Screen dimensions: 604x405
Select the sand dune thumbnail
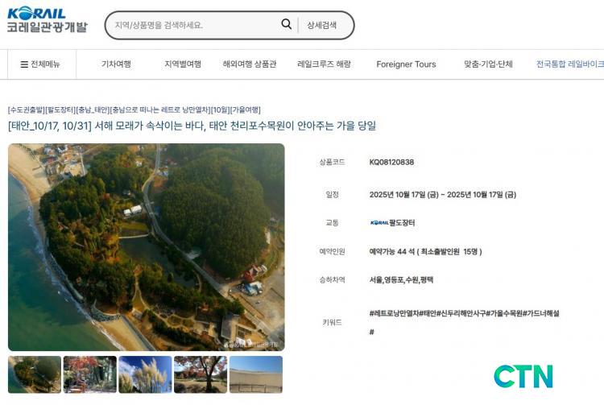point(256,374)
